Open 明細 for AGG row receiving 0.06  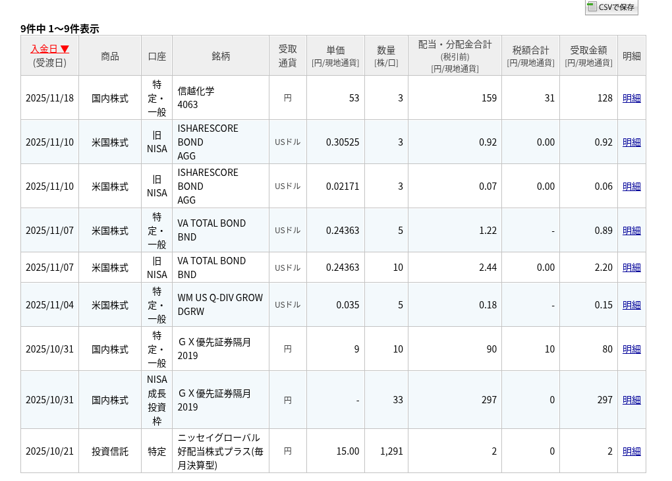coord(631,186)
